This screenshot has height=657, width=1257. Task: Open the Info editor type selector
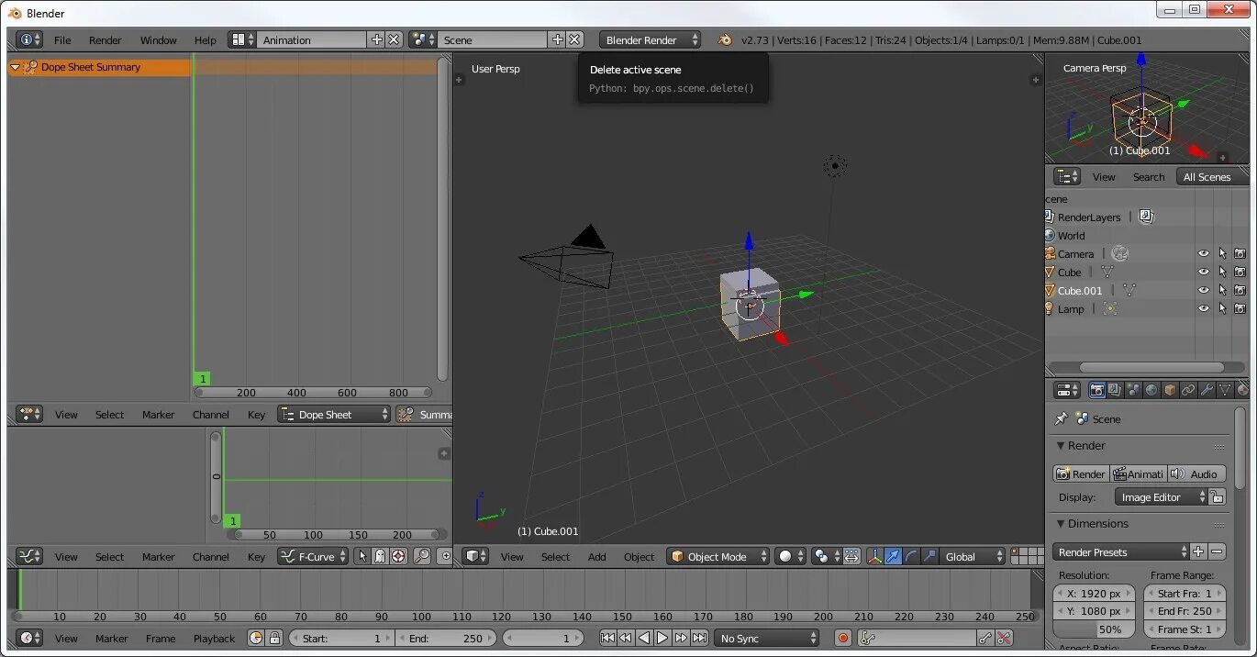click(30, 39)
